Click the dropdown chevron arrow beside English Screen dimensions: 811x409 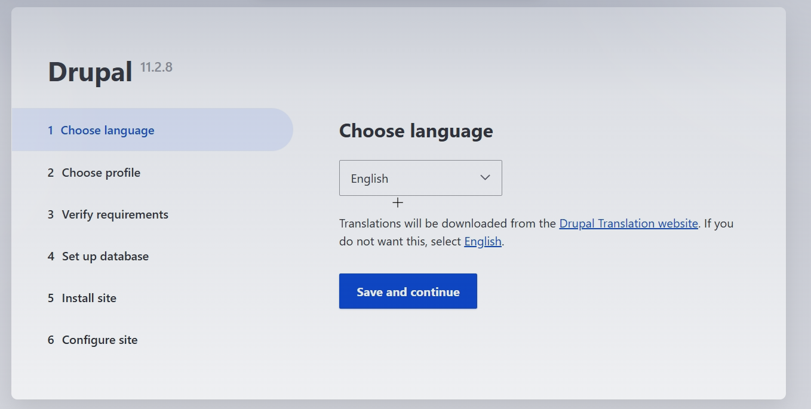(x=485, y=178)
